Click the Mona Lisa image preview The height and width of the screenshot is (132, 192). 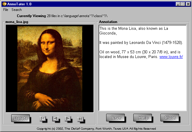point(50,68)
